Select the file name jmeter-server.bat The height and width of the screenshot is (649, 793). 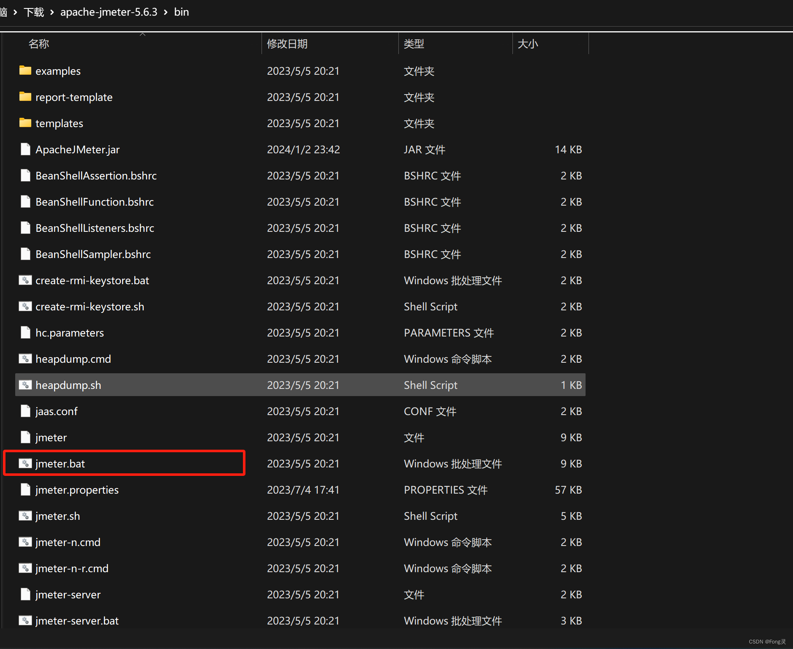click(x=77, y=621)
